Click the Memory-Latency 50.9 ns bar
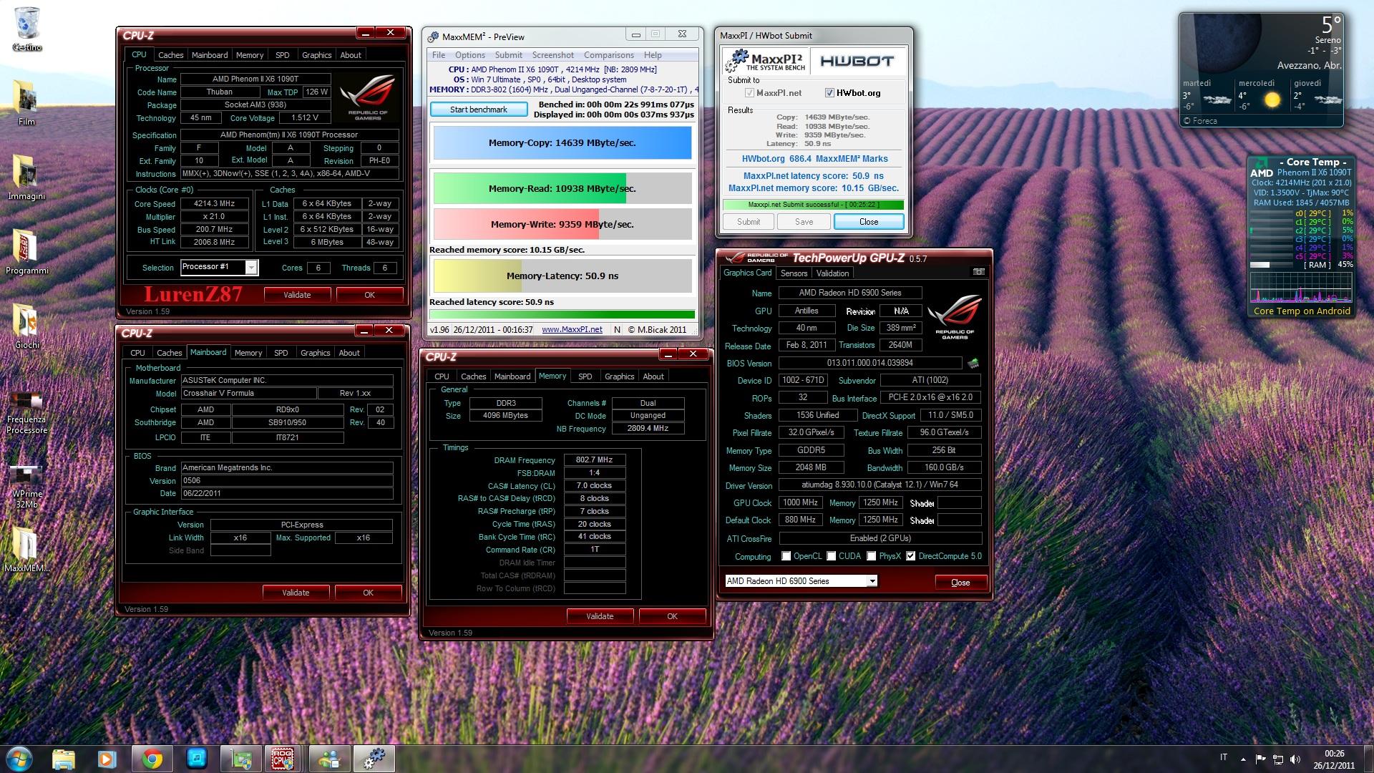This screenshot has height=773, width=1374. click(x=562, y=276)
